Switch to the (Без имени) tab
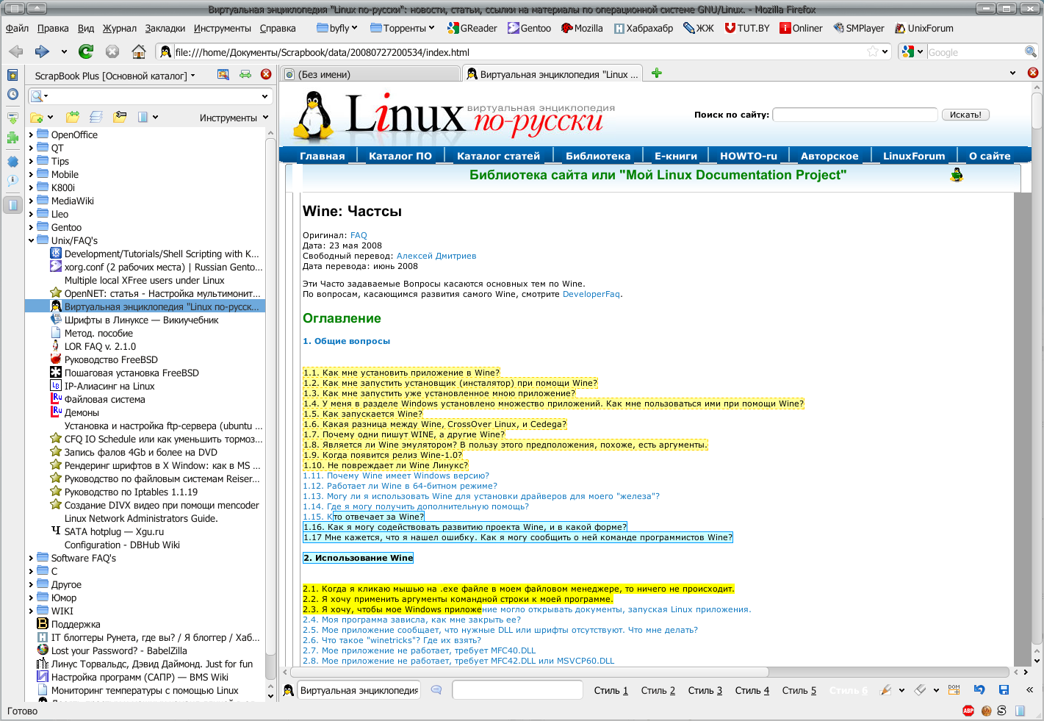This screenshot has width=1044, height=721. (370, 74)
